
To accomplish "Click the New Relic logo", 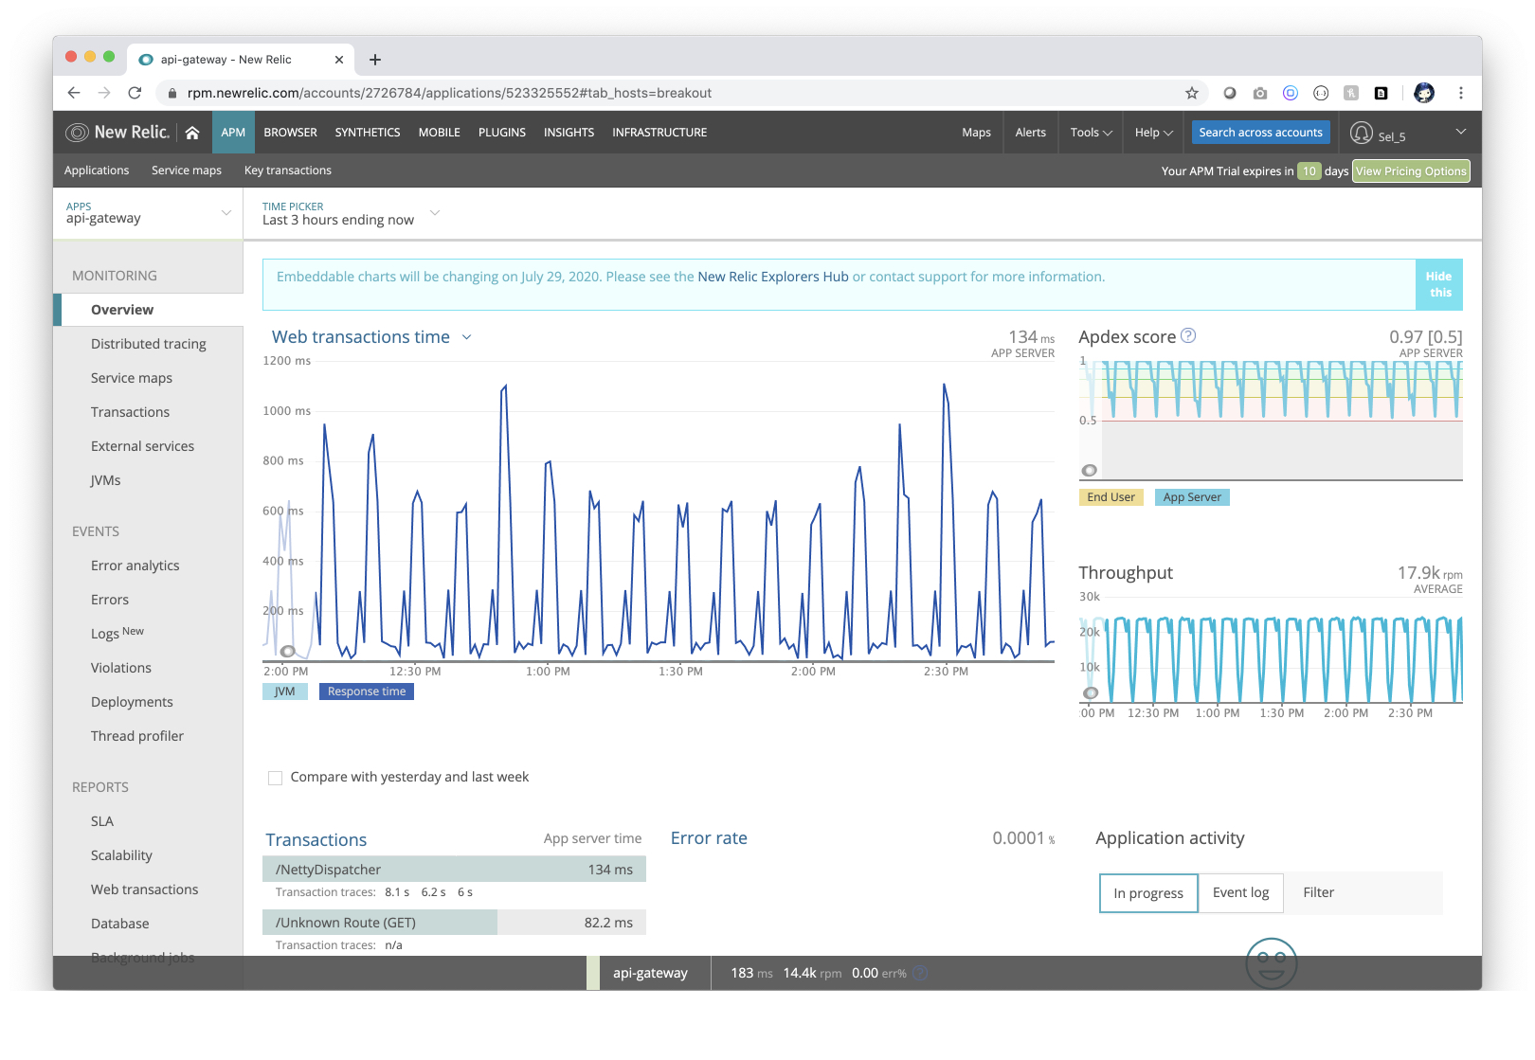I will point(117,133).
